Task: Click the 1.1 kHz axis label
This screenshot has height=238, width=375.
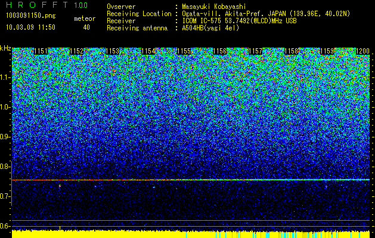Action: (5, 77)
